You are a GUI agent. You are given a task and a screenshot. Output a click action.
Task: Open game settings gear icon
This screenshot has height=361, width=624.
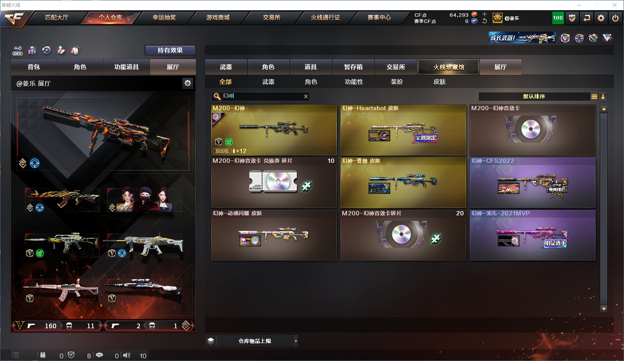601,18
